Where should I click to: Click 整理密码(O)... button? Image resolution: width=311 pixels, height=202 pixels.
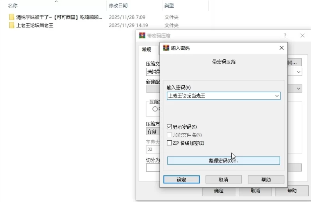224,161
